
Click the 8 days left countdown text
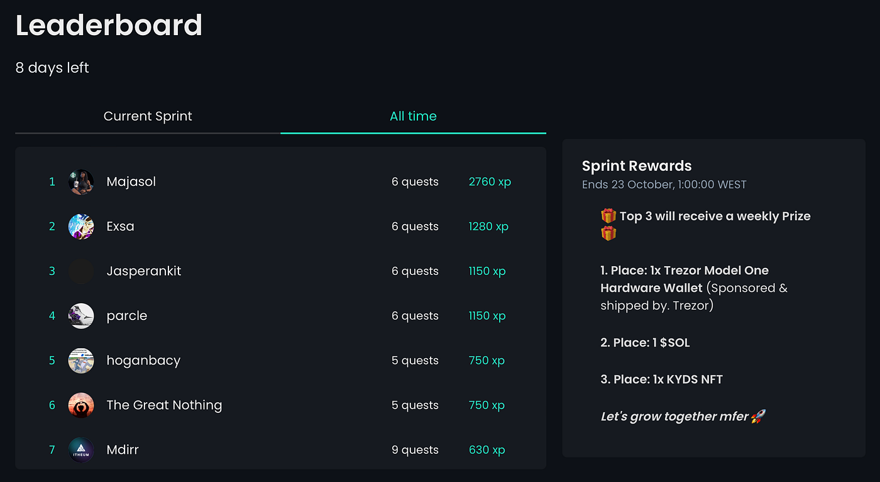coord(52,68)
